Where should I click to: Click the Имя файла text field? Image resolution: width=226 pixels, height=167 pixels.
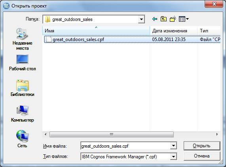click(x=125, y=146)
